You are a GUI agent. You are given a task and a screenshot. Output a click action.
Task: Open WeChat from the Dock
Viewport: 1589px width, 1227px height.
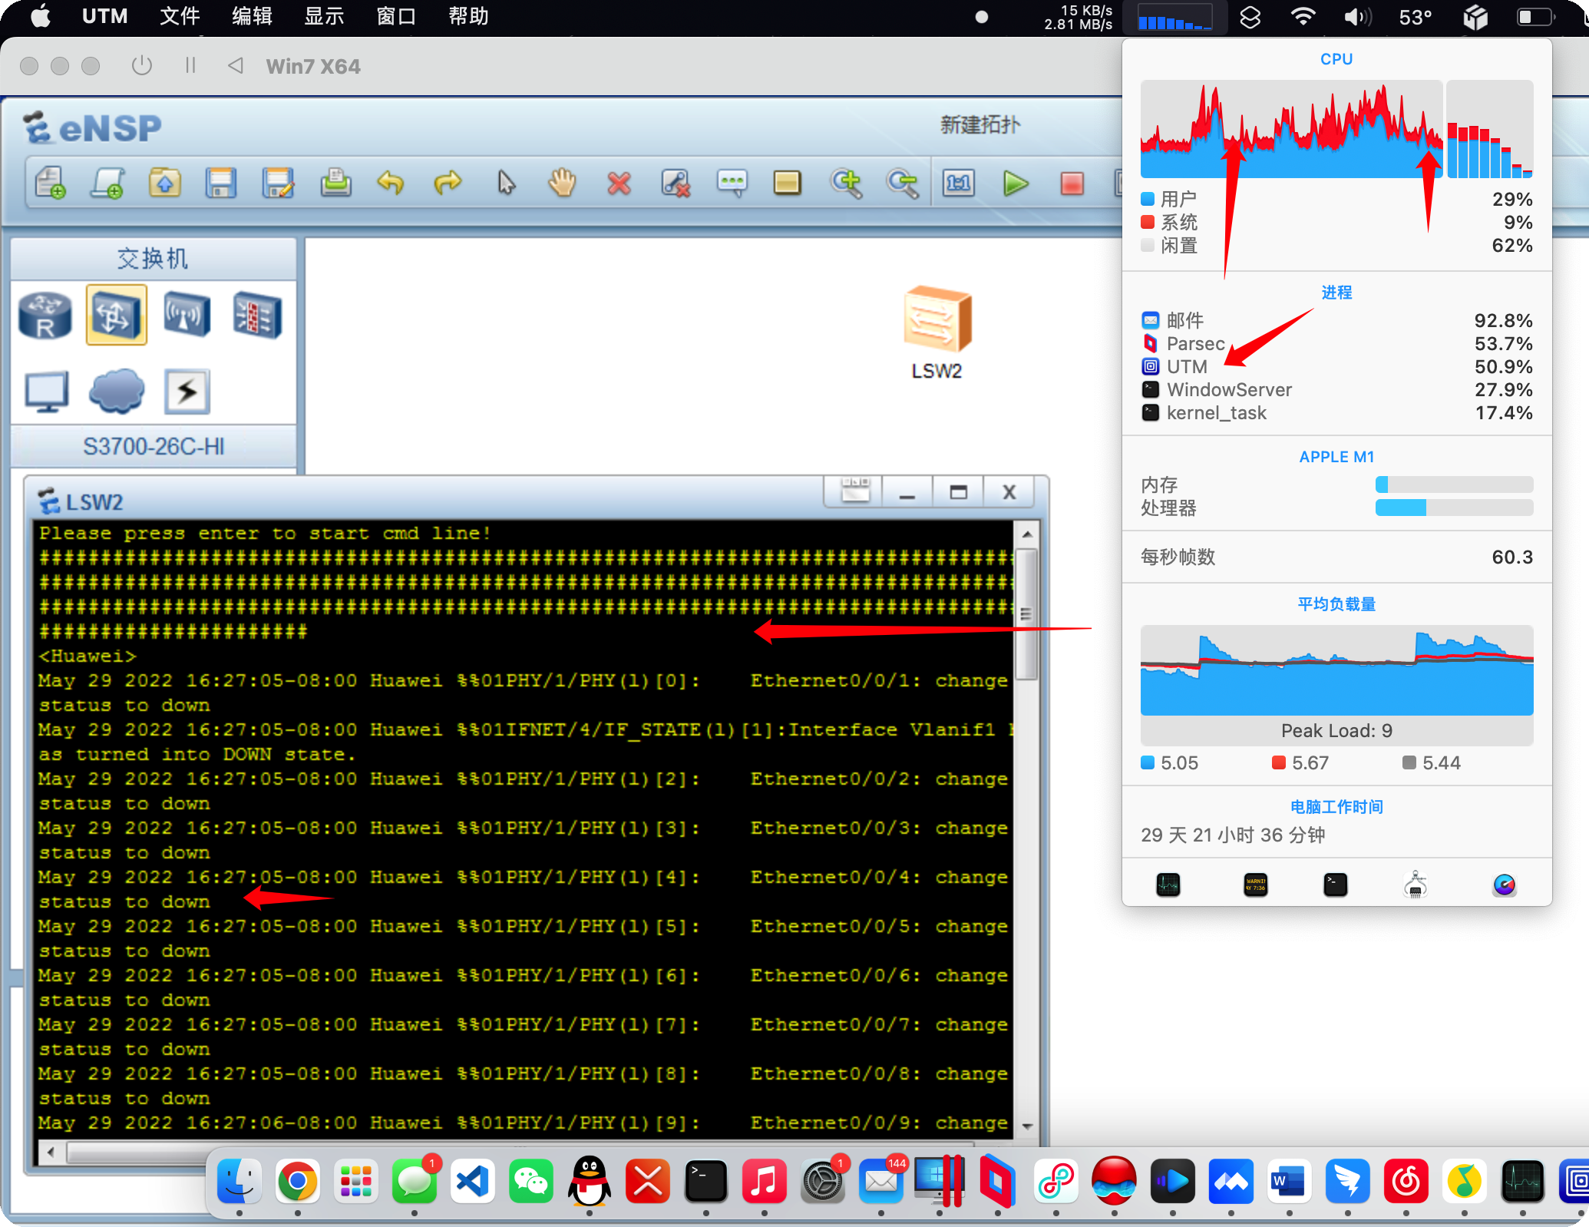(x=531, y=1181)
